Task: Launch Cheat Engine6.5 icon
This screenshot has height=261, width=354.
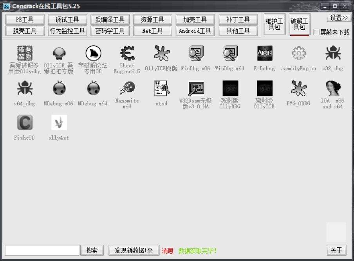Action: click(127, 53)
